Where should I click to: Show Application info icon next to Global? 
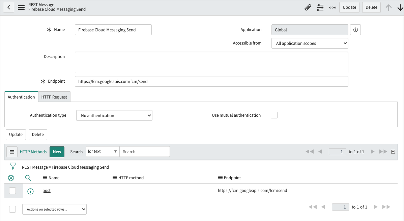(355, 30)
